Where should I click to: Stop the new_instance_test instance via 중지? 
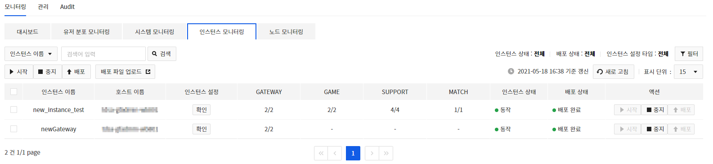pyautogui.click(x=655, y=110)
